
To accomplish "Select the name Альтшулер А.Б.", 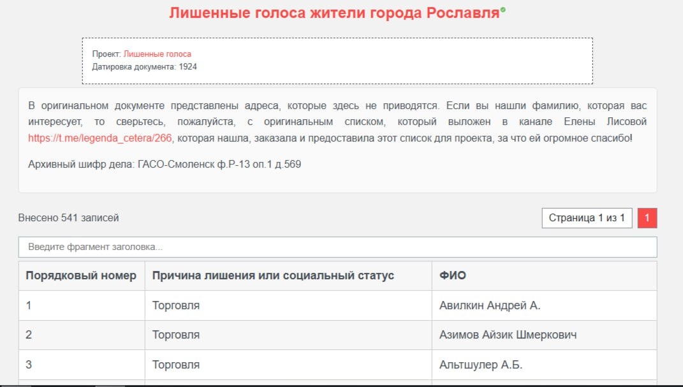I will [480, 364].
